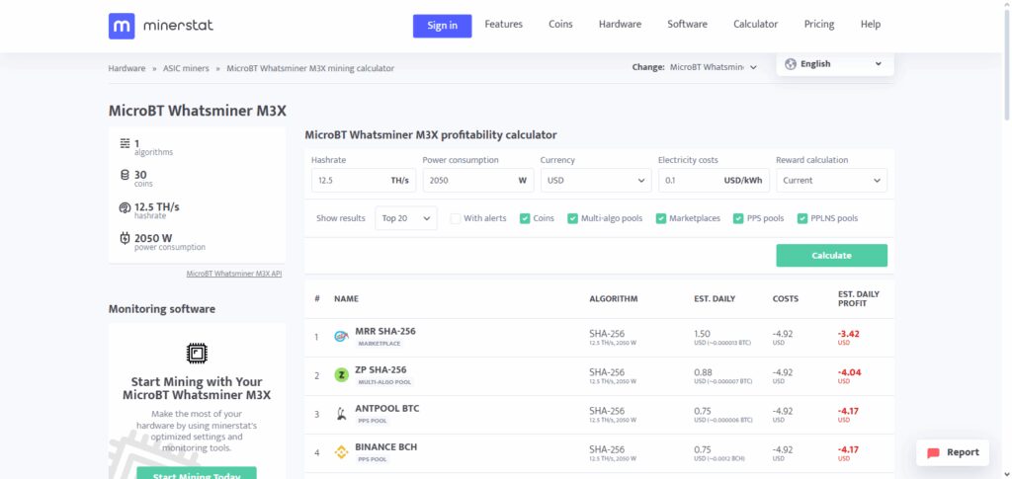Screen dimensions: 1012x479
Task: Click the Report chat bubble icon
Action: 933,452
